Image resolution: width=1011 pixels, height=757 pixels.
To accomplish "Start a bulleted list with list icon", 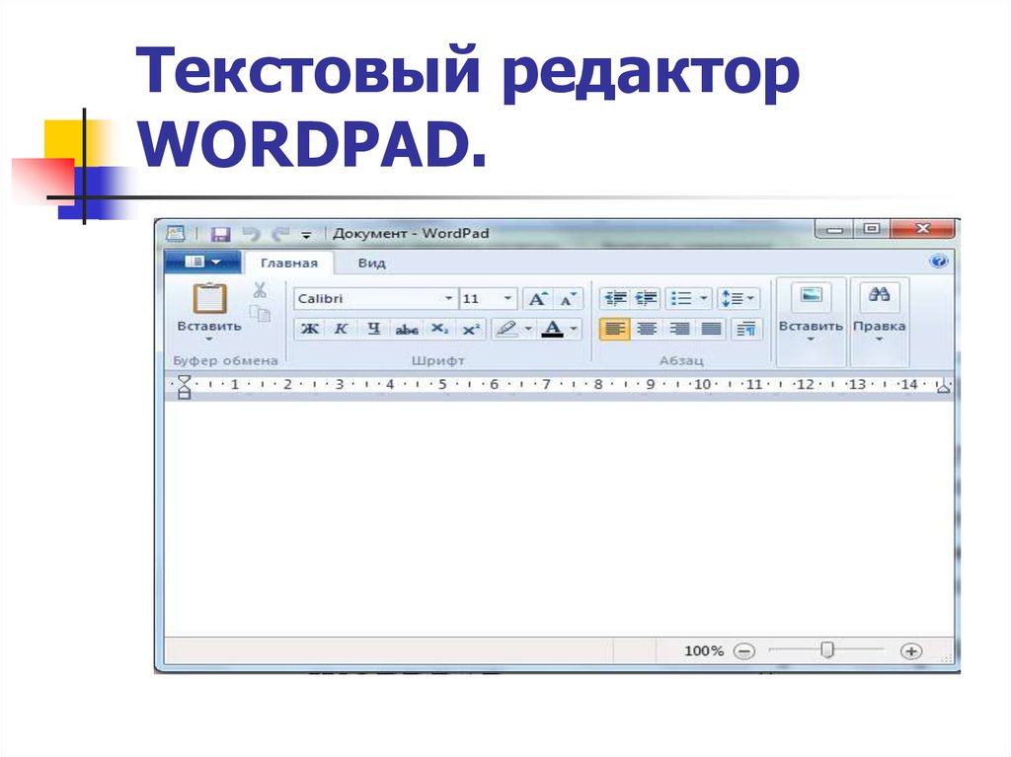I will click(x=681, y=298).
